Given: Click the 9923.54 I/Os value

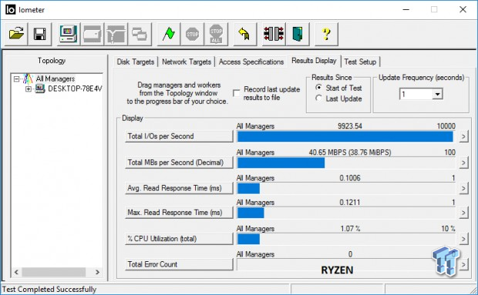Looking at the screenshot, I should pyautogui.click(x=350, y=126).
